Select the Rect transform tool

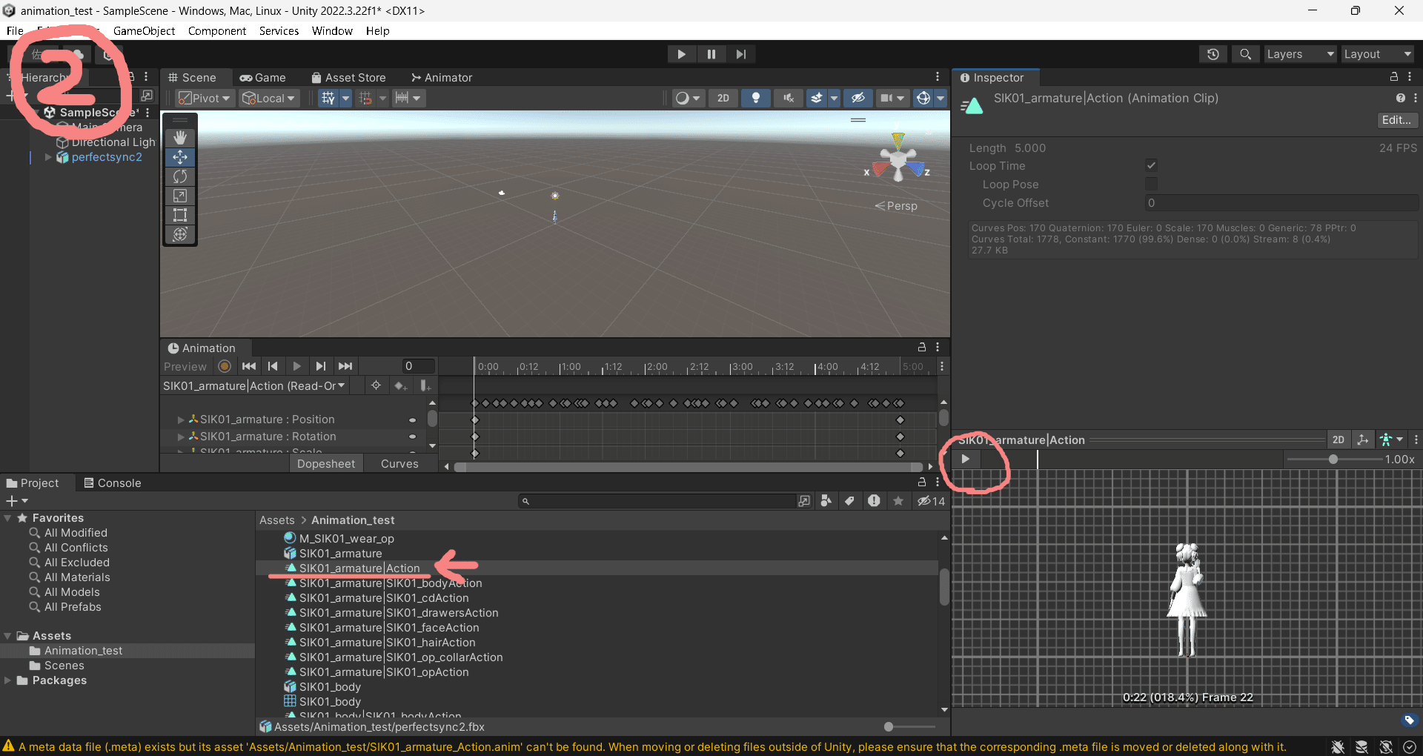pyautogui.click(x=179, y=215)
